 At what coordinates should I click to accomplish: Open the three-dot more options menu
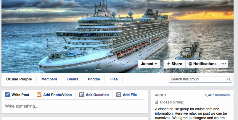[x=224, y=64]
